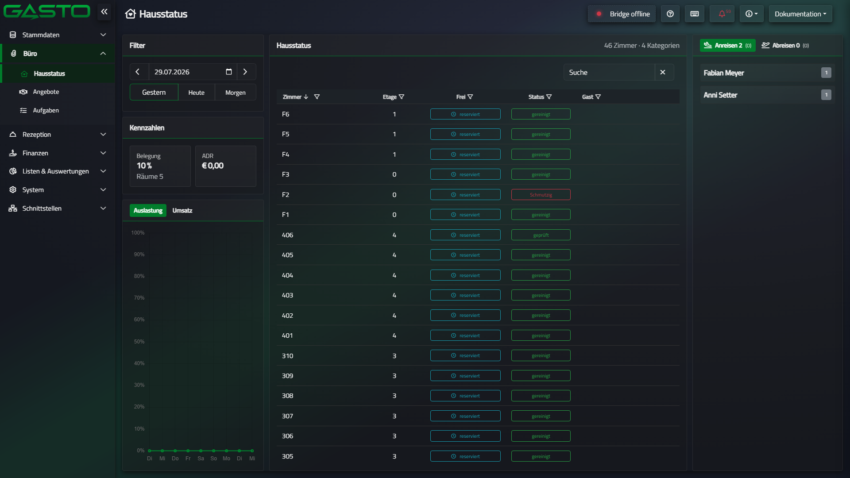Open Angebote in the sidebar

click(58, 92)
